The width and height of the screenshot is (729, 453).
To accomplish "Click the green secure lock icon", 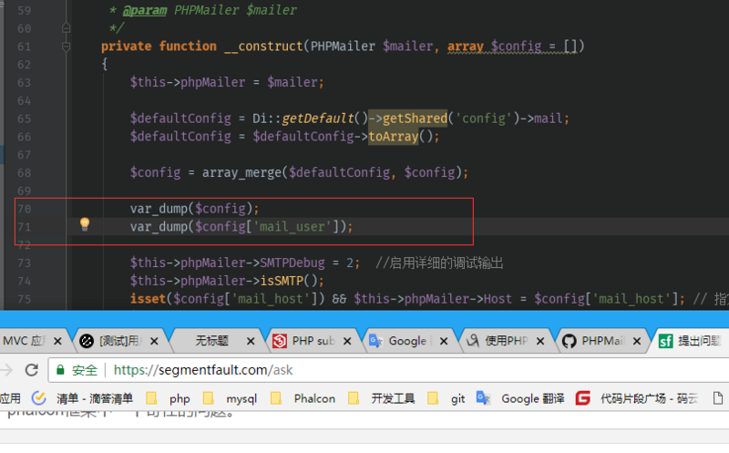I will point(61,370).
